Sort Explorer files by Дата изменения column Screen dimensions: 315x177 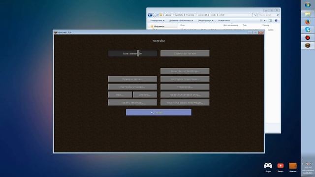[230, 25]
